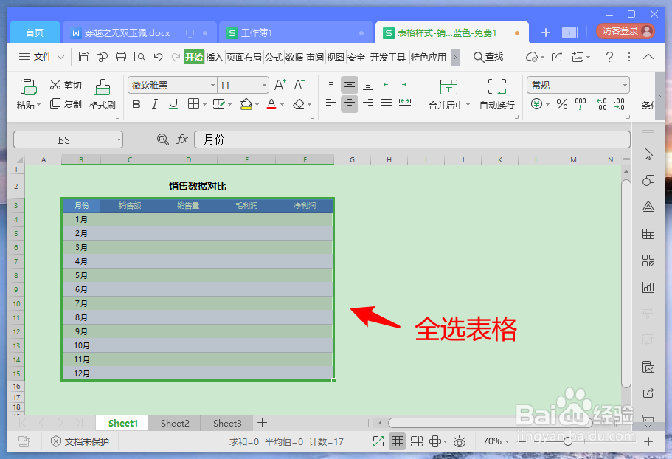The height and width of the screenshot is (459, 672).
Task: Click the 文档未保护 protection toggle in status bar
Action: tap(86, 441)
